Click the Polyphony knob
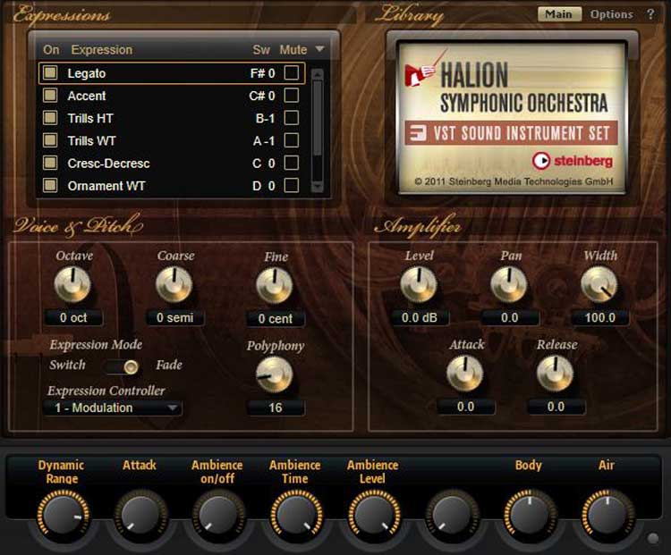 [x=275, y=374]
